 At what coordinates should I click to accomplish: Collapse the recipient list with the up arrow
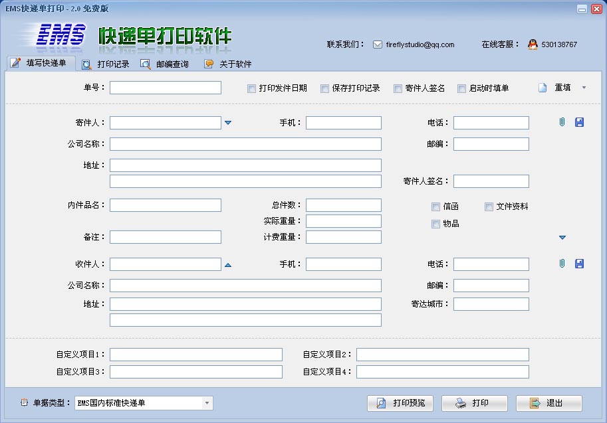(228, 264)
